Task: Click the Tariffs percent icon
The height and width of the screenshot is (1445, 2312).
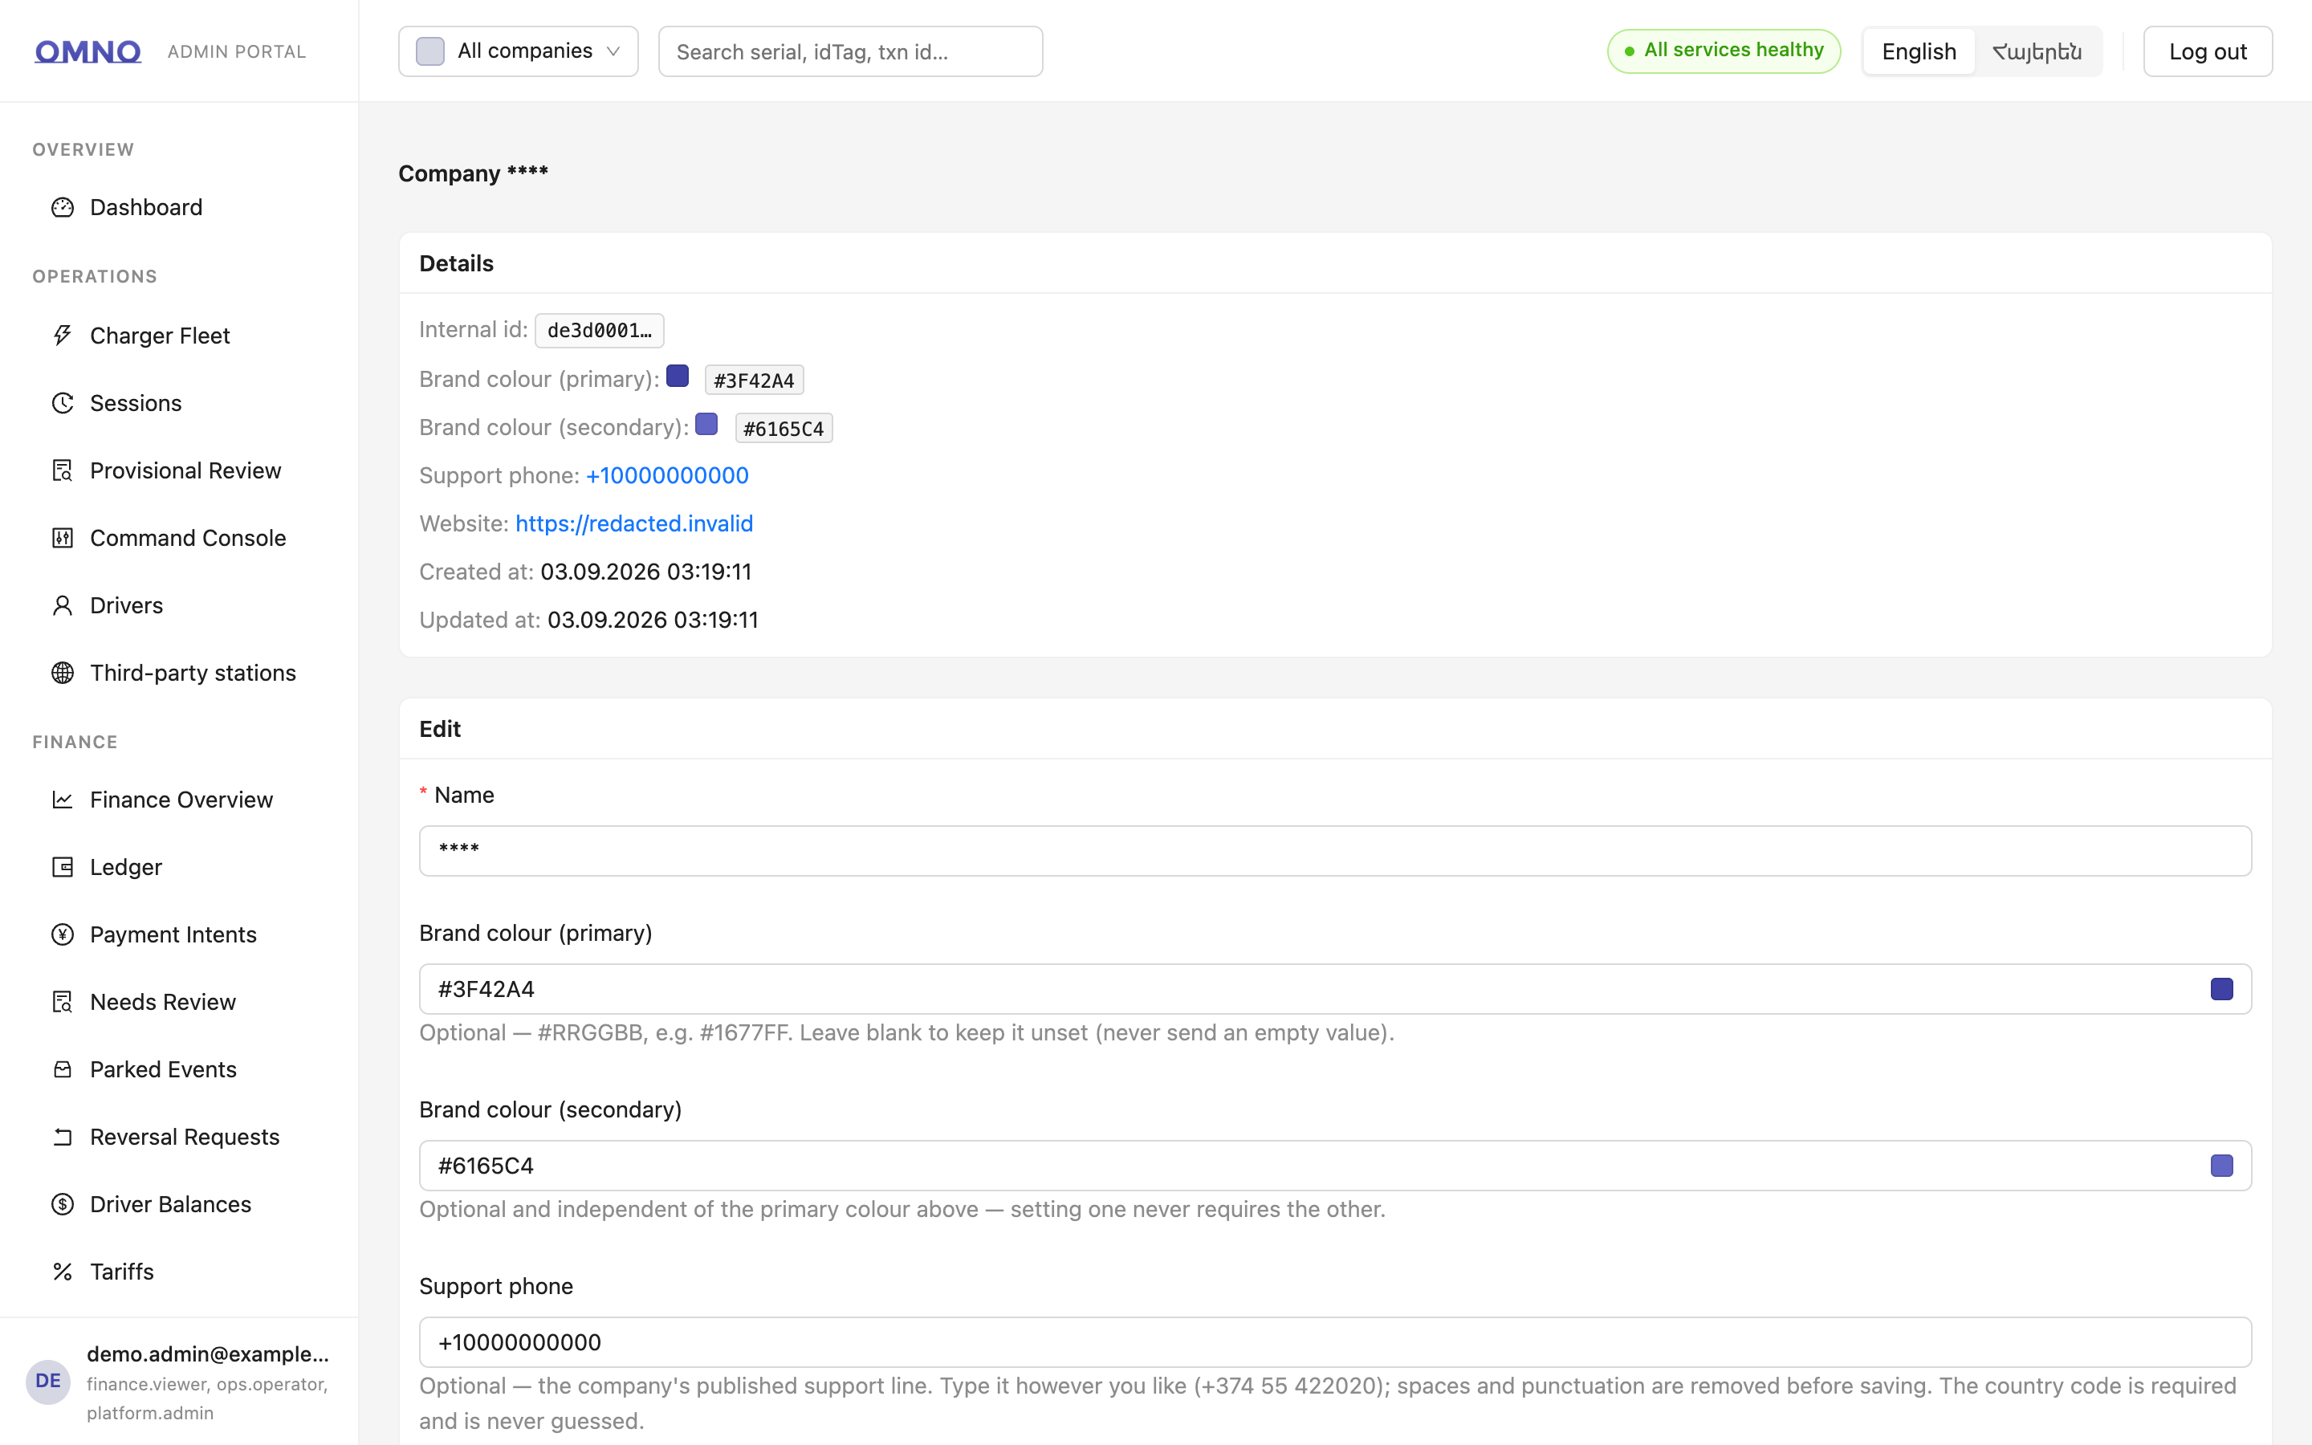Action: click(x=63, y=1272)
